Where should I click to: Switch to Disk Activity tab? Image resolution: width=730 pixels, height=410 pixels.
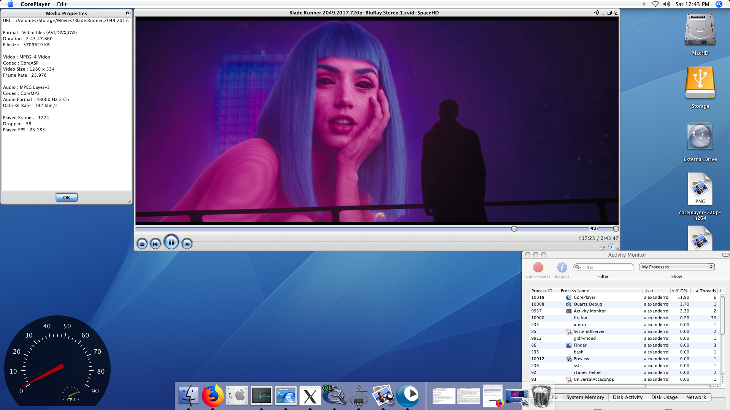[627, 397]
